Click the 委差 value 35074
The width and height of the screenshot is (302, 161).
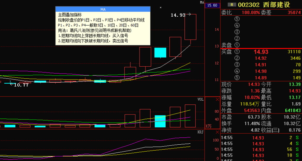pyautogui.click(x=294, y=12)
